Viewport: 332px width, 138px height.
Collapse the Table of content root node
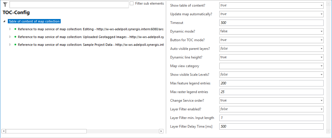point(4,22)
